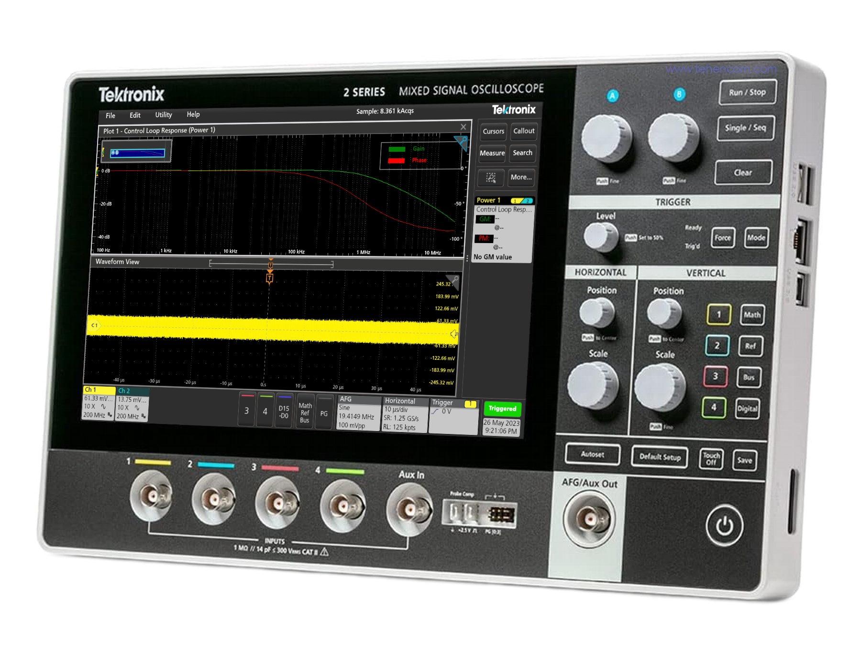Click the Horizontal Position knob
861x646 pixels.
[x=596, y=313]
